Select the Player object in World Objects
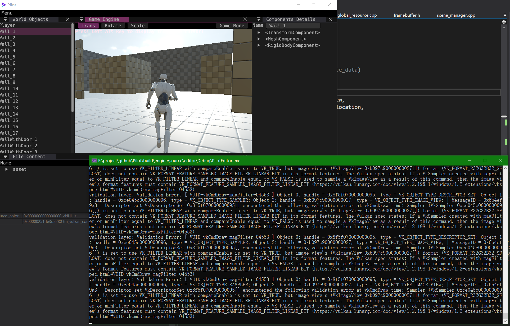 [x=8, y=25]
